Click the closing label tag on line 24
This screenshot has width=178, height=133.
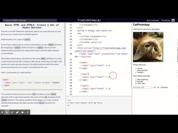click(83, 68)
